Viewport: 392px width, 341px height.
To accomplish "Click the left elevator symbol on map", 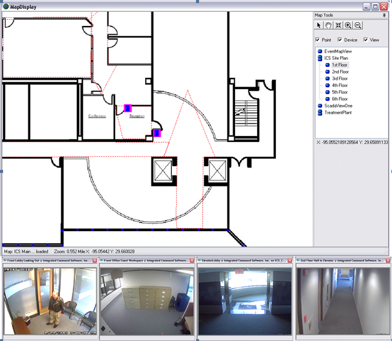I will (162, 169).
